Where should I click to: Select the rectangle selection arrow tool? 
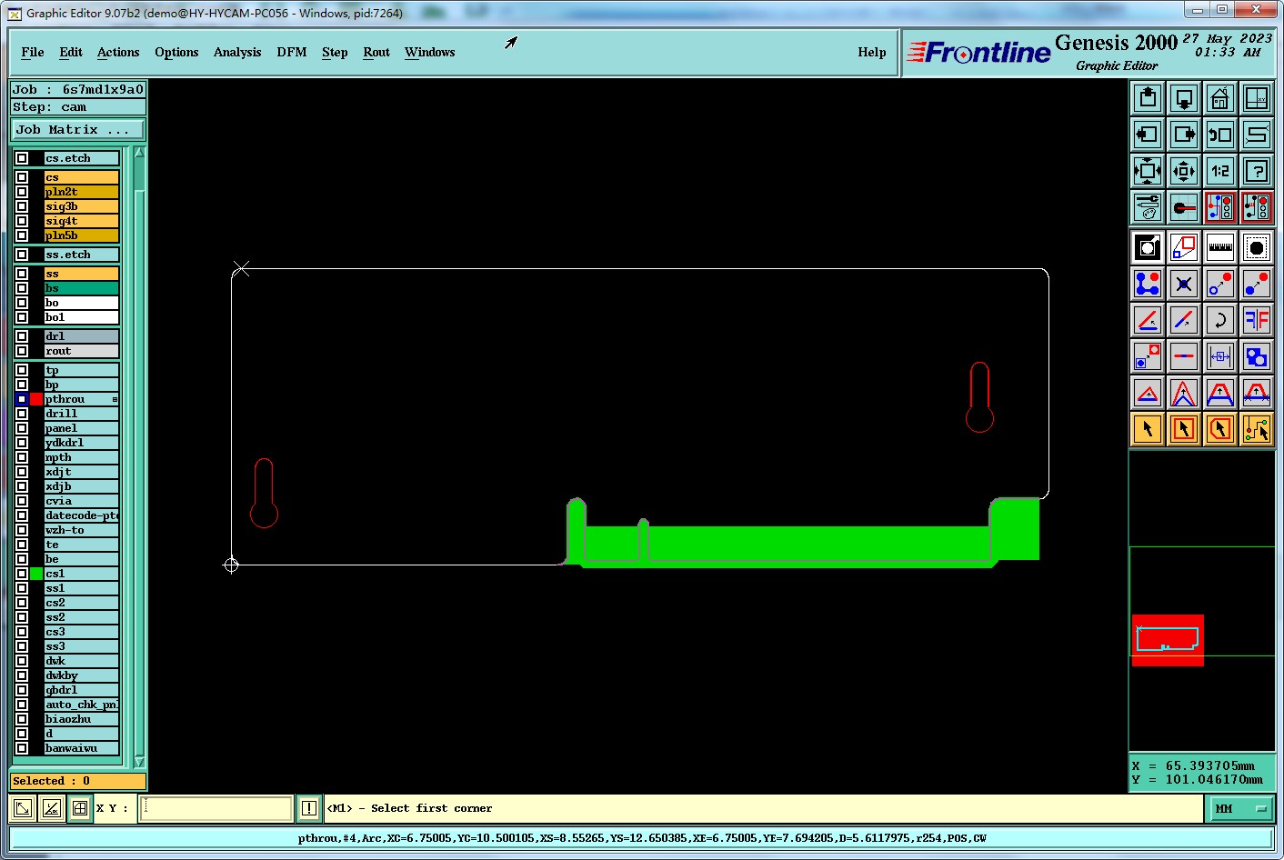(1184, 429)
